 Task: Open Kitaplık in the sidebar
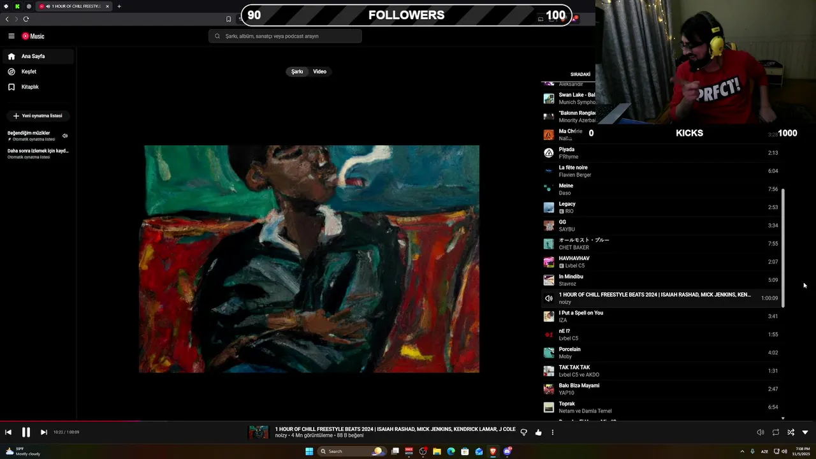click(x=38, y=87)
